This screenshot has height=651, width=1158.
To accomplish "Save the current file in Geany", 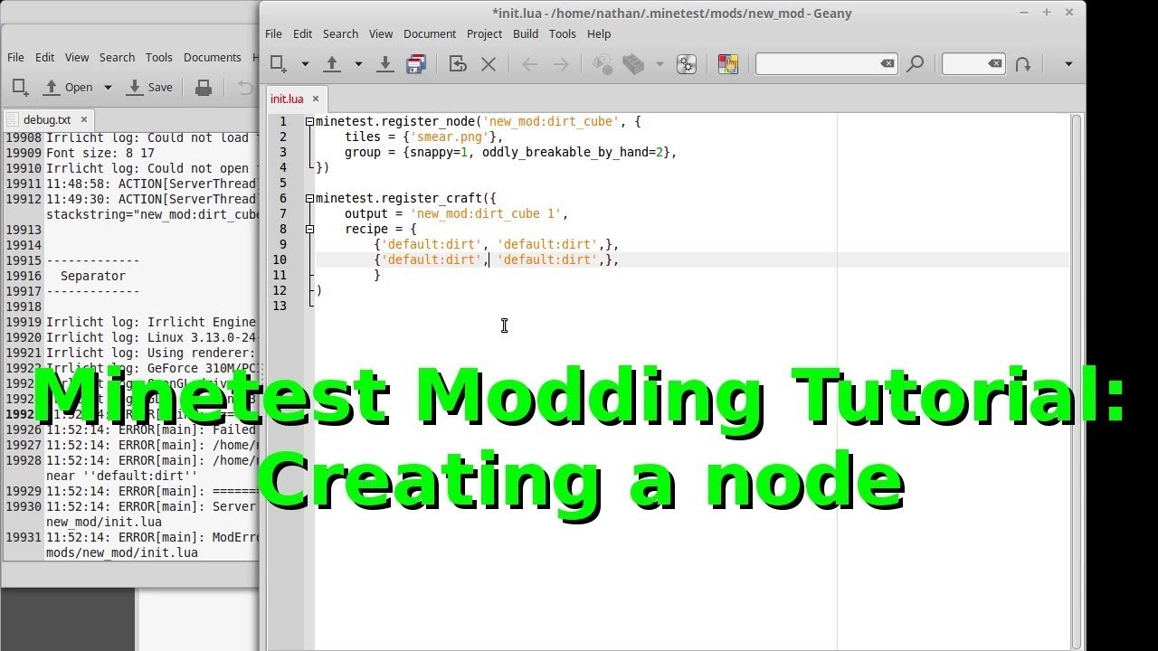I will pos(385,64).
